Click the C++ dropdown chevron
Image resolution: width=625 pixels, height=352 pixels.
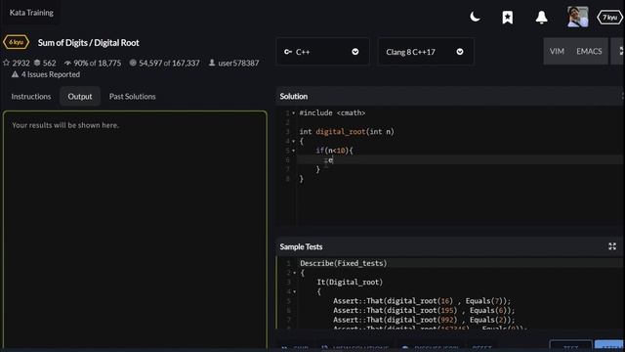tap(355, 52)
